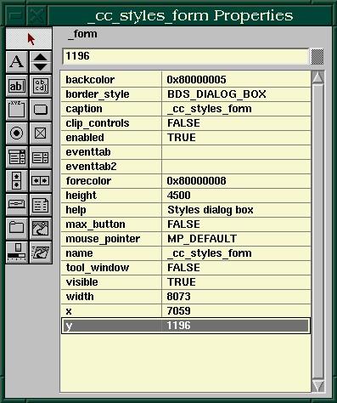
Task: Select the border_style property row
Action: [x=186, y=94]
